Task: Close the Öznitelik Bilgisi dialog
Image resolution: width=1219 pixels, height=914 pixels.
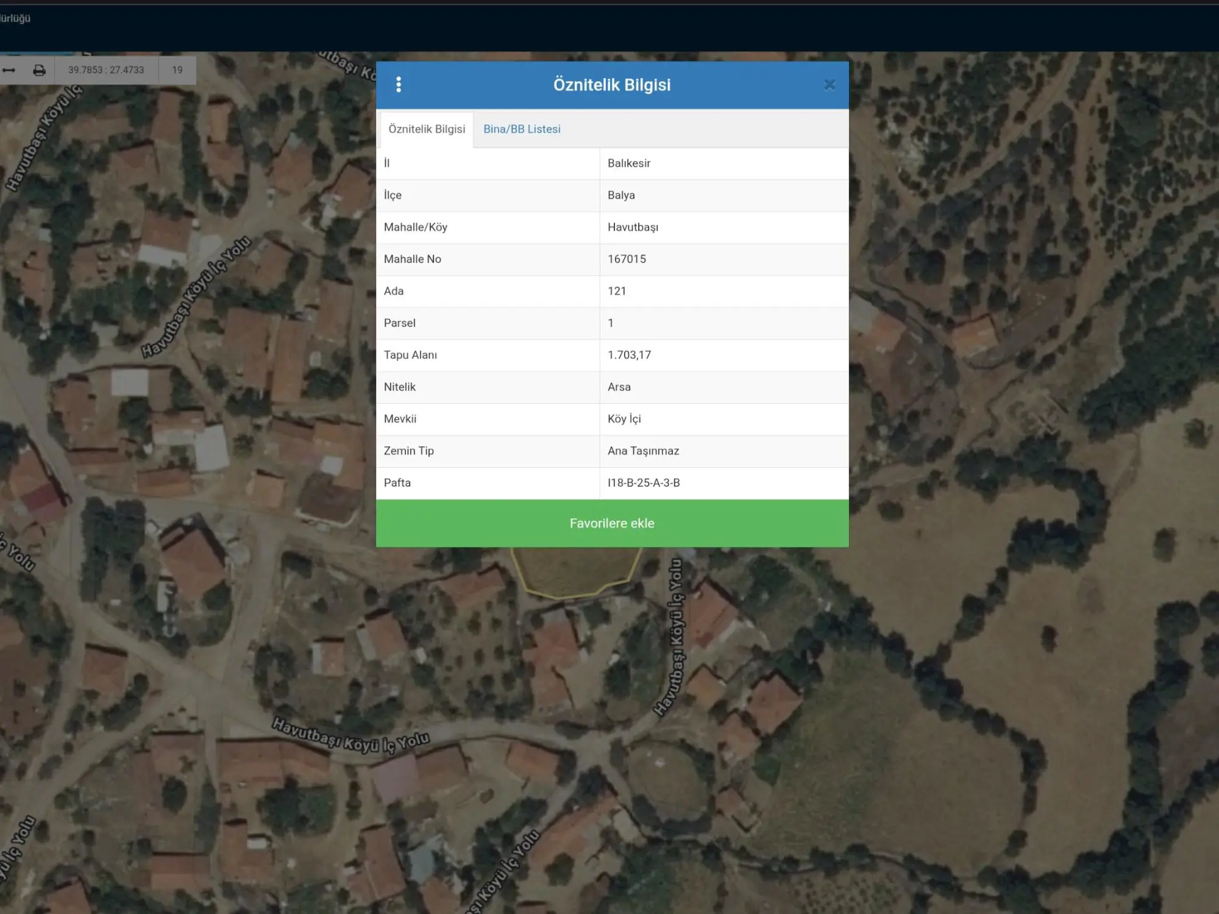Action: (830, 85)
